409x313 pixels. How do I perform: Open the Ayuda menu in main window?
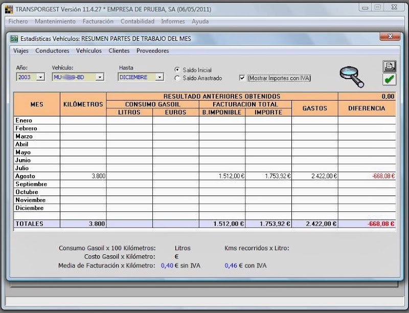pyautogui.click(x=200, y=21)
